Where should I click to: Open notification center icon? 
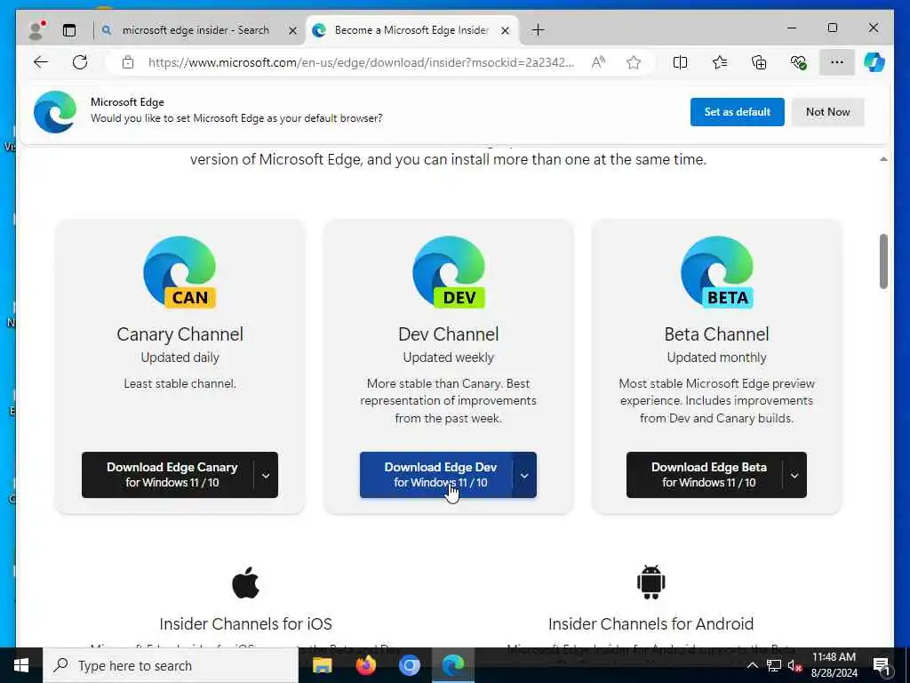click(x=882, y=665)
